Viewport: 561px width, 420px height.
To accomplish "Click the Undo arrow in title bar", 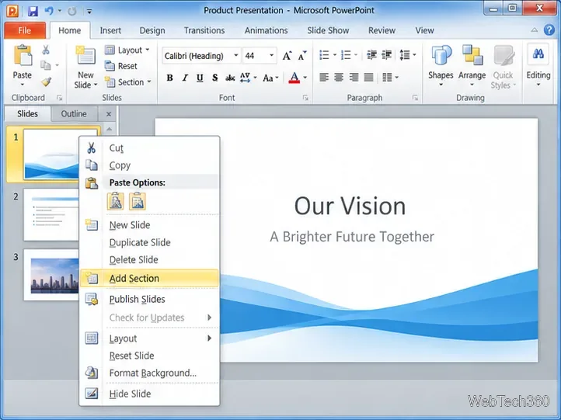I will [49, 11].
